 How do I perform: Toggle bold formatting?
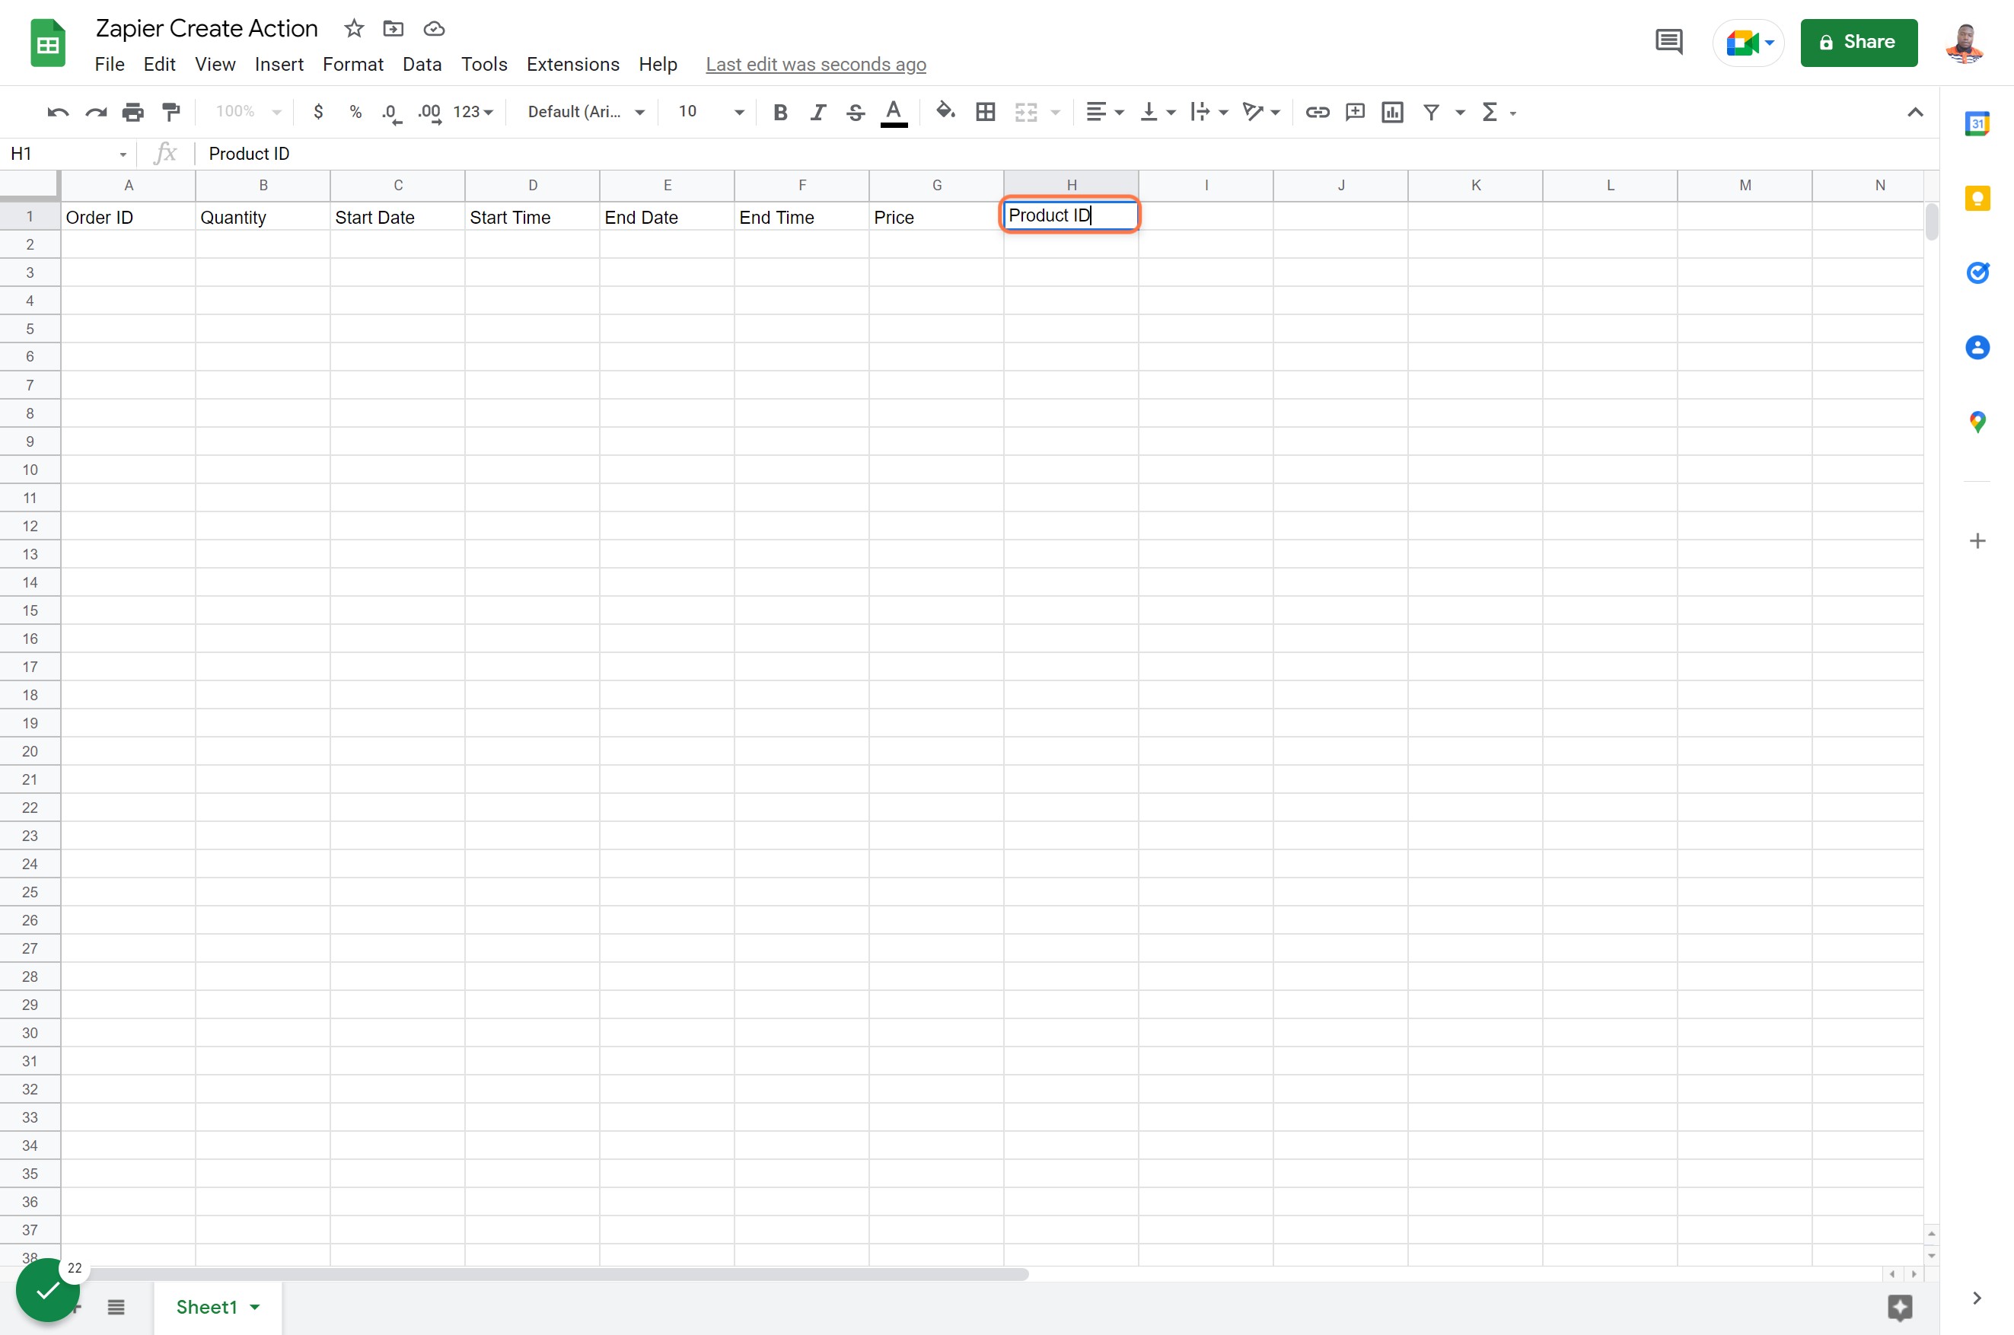[779, 113]
